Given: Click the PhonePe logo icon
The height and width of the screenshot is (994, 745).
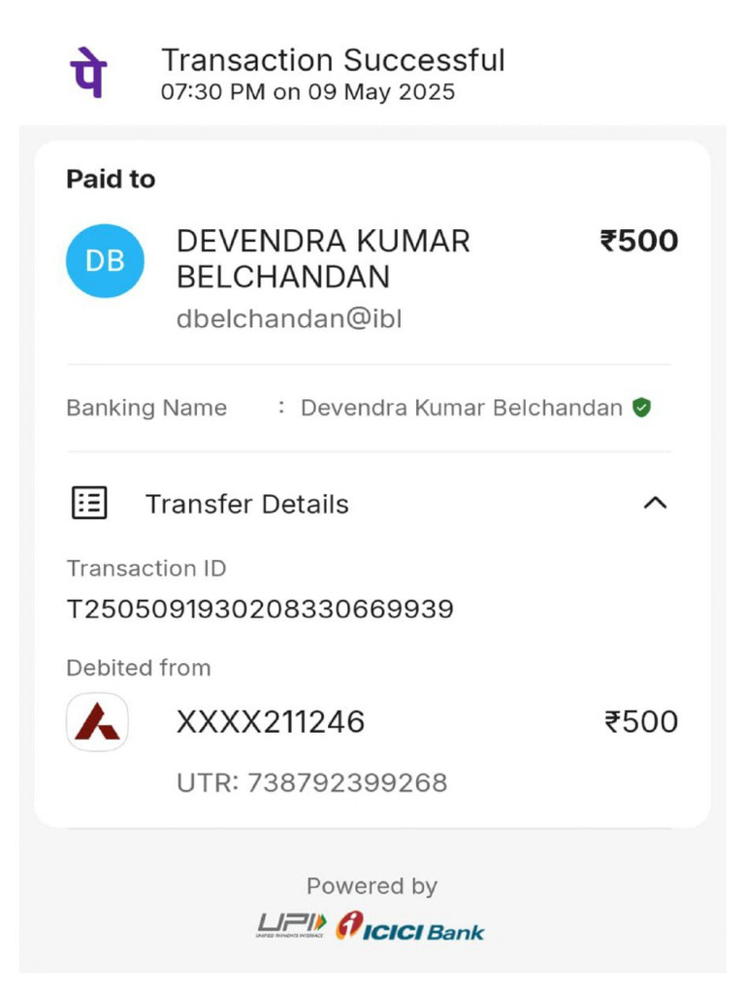Looking at the screenshot, I should (88, 73).
